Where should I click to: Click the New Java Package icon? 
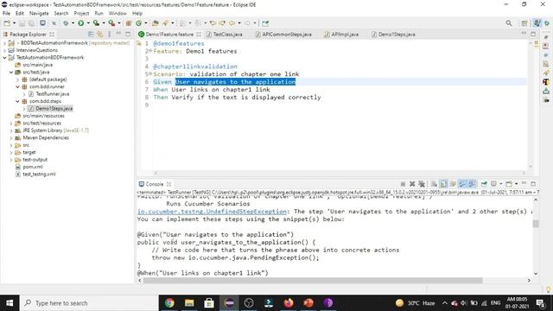pos(129,23)
